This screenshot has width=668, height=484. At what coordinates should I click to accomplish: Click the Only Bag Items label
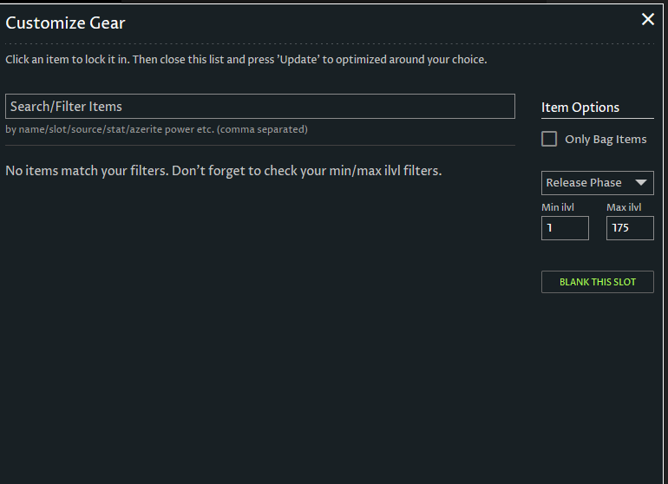point(605,139)
